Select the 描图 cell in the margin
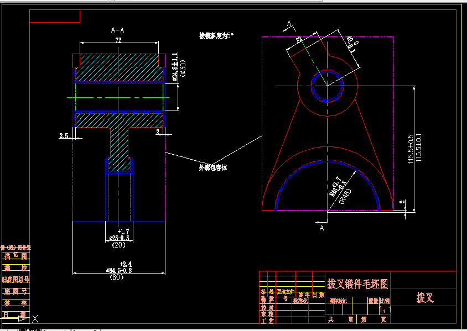467x331 pixels. tap(16, 256)
